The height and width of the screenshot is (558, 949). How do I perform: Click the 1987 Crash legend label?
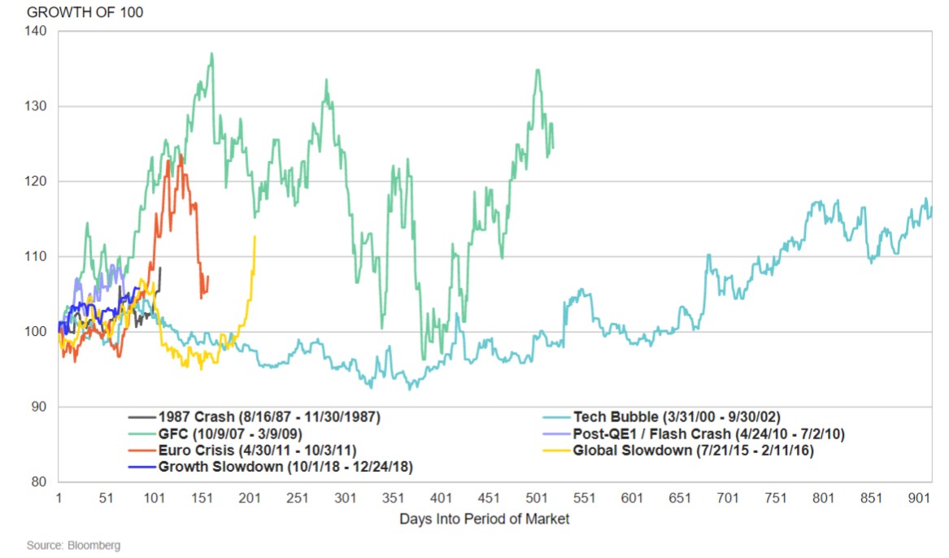pyautogui.click(x=270, y=417)
